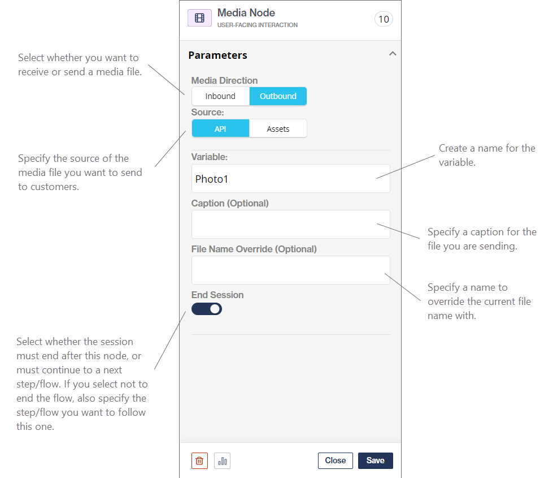Image resolution: width=553 pixels, height=478 pixels.
Task: Click the delete (trash) icon
Action: tap(199, 460)
